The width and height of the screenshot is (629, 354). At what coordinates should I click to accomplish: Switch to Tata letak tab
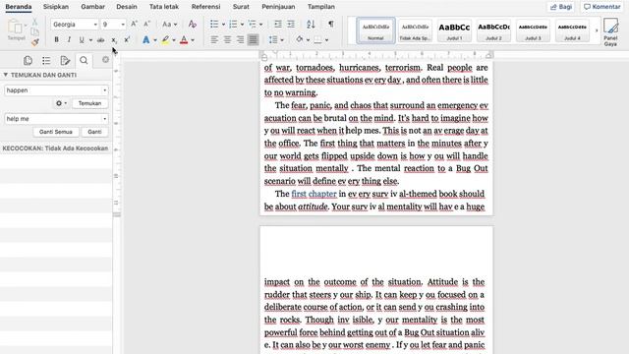pos(164,7)
